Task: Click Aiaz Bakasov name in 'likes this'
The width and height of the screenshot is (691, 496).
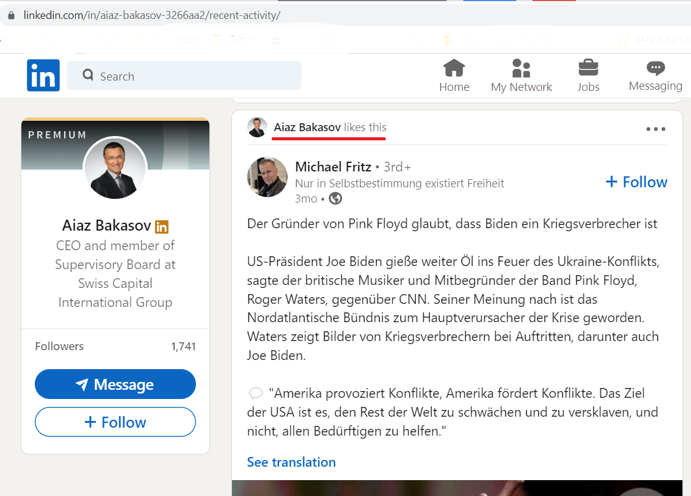Action: [x=307, y=128]
